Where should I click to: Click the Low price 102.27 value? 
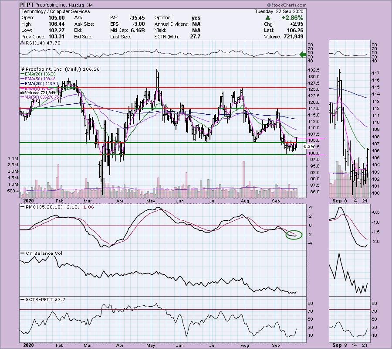pyautogui.click(x=57, y=30)
